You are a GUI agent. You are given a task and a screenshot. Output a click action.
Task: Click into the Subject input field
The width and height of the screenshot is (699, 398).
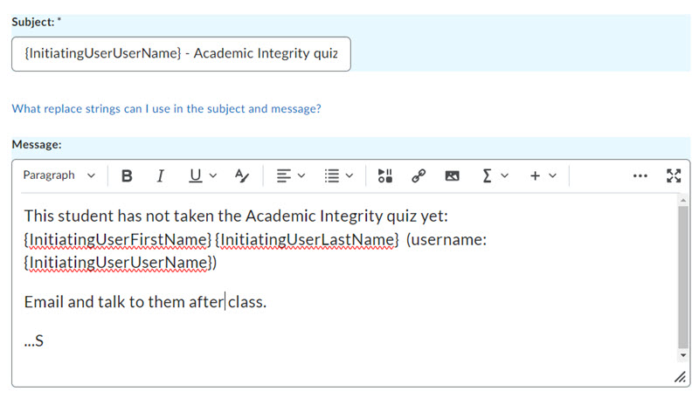tap(181, 54)
